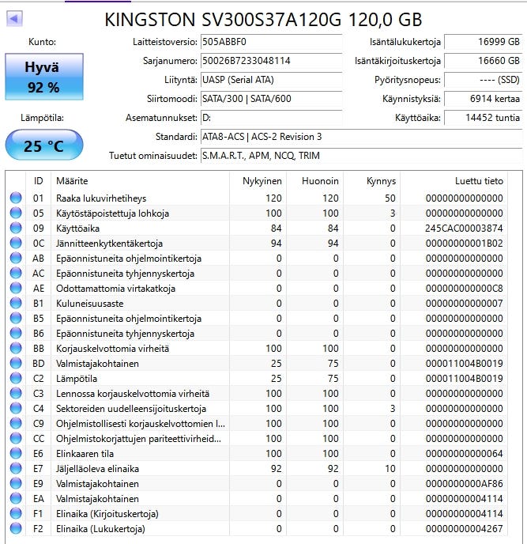Click the status orb of row B6
The image size is (527, 544).
[x=16, y=333]
